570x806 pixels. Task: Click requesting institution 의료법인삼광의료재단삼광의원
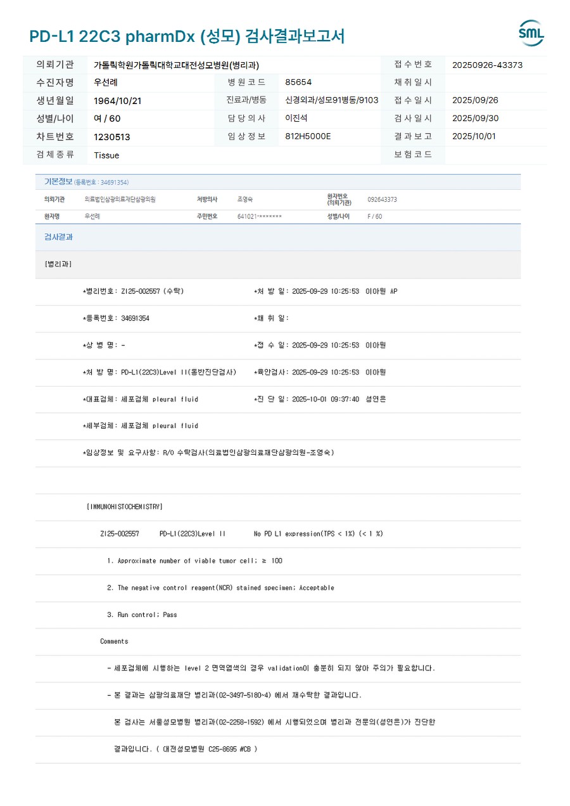tap(120, 199)
